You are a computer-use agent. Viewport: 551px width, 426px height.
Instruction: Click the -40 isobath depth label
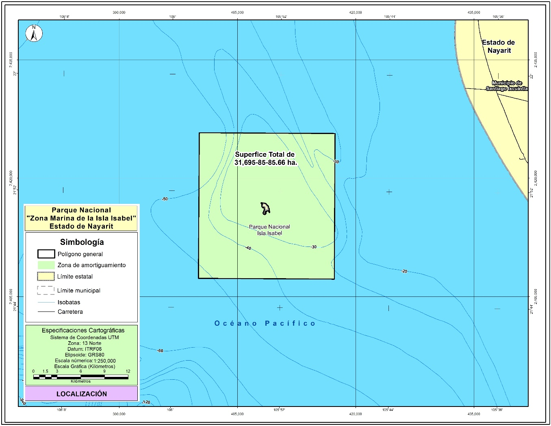tap(248, 248)
